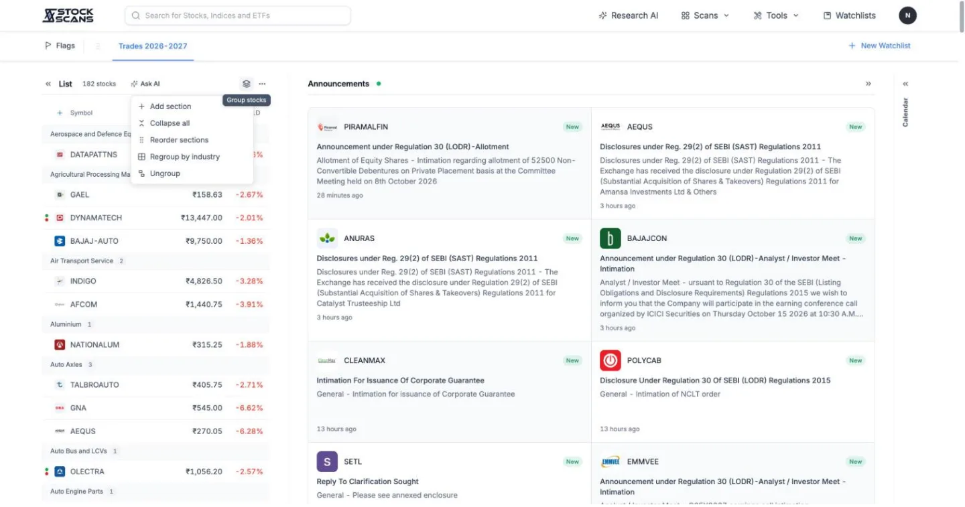The height and width of the screenshot is (507, 965).
Task: Open the Watchlists page
Action: [x=849, y=15]
